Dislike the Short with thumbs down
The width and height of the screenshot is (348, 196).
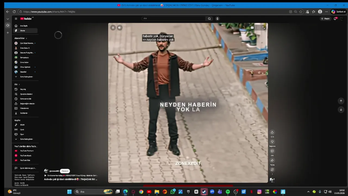(272, 142)
